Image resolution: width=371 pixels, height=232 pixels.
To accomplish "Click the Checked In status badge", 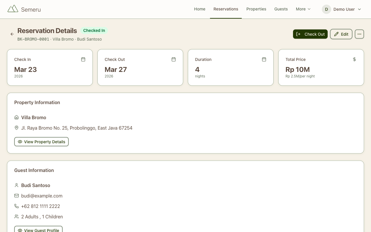I will click(94, 30).
